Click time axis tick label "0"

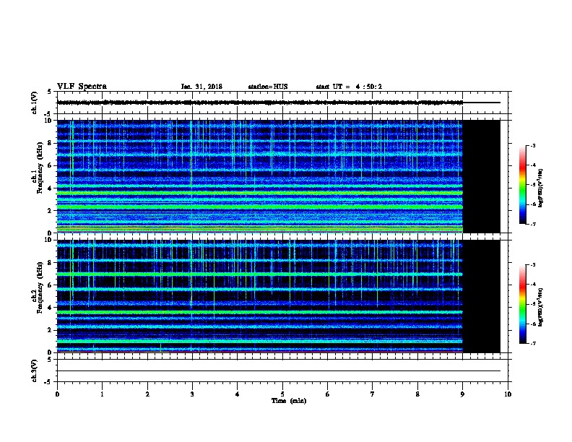[57, 394]
